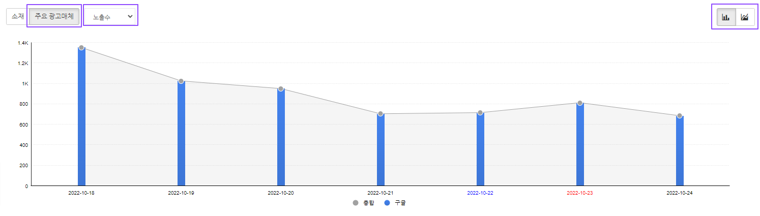
Task: Click the blue 2022-10-22 date label
Action: [x=480, y=193]
